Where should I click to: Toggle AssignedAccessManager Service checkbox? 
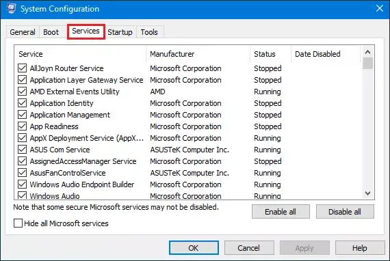pyautogui.click(x=22, y=161)
